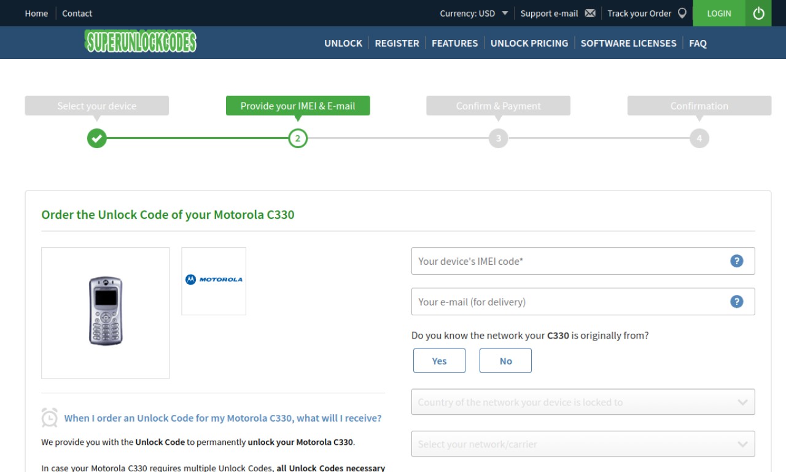Image resolution: width=786 pixels, height=472 pixels.
Task: Click the help icon in e-mail field
Action: tap(736, 301)
